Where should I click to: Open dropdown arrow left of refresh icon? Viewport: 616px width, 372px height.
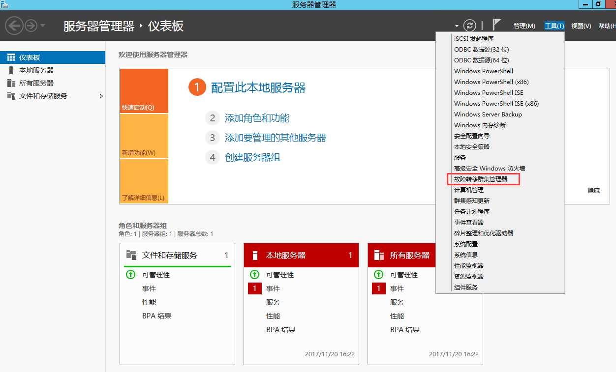[457, 26]
